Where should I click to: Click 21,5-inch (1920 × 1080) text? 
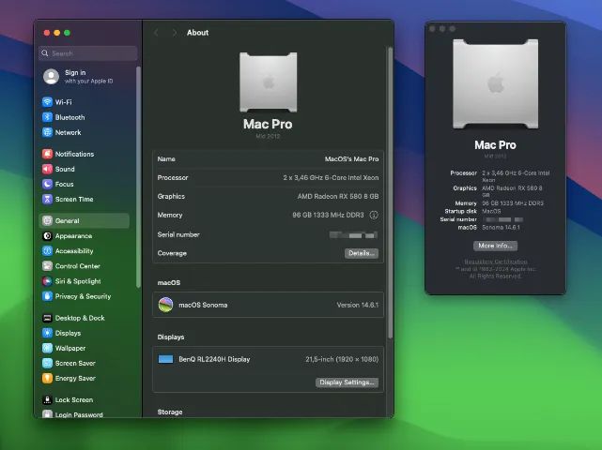342,359
